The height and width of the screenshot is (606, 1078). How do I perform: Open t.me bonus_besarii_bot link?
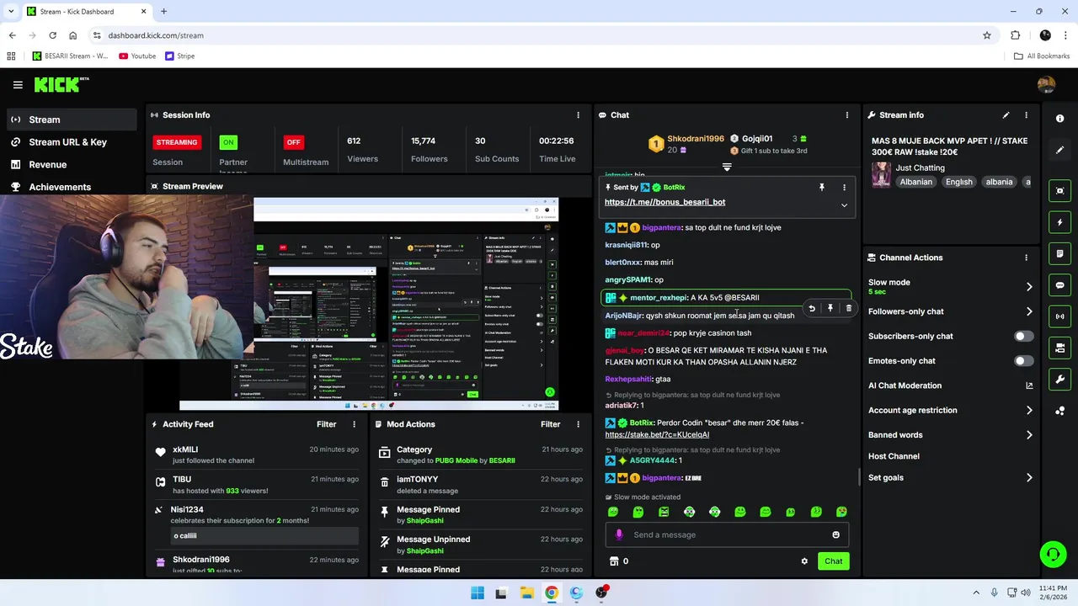(664, 202)
